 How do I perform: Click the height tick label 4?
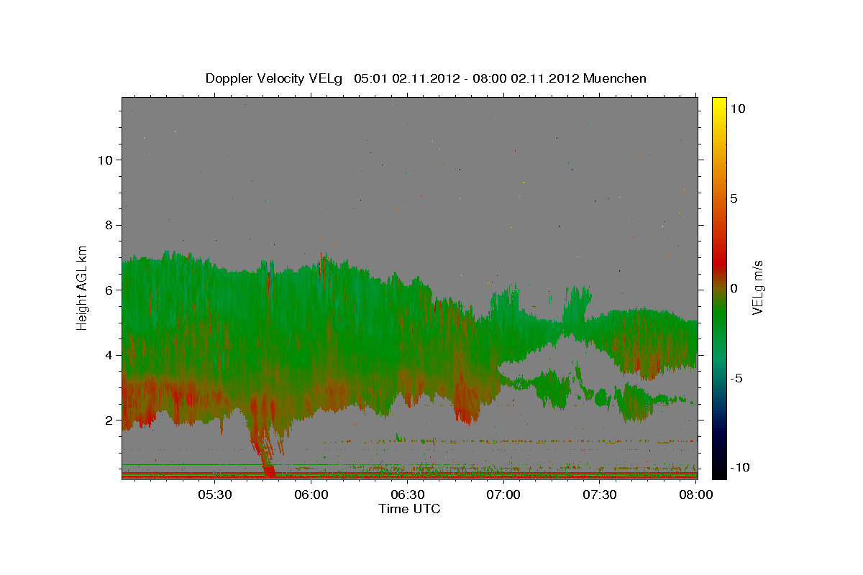coord(109,355)
